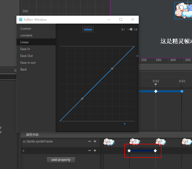
Task: Click the first sheep sprite frame thumbnail
Action: click(x=109, y=142)
